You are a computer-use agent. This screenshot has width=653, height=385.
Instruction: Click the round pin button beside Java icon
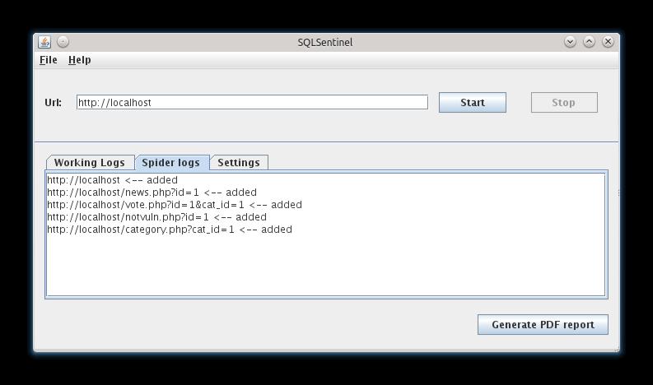tap(63, 42)
